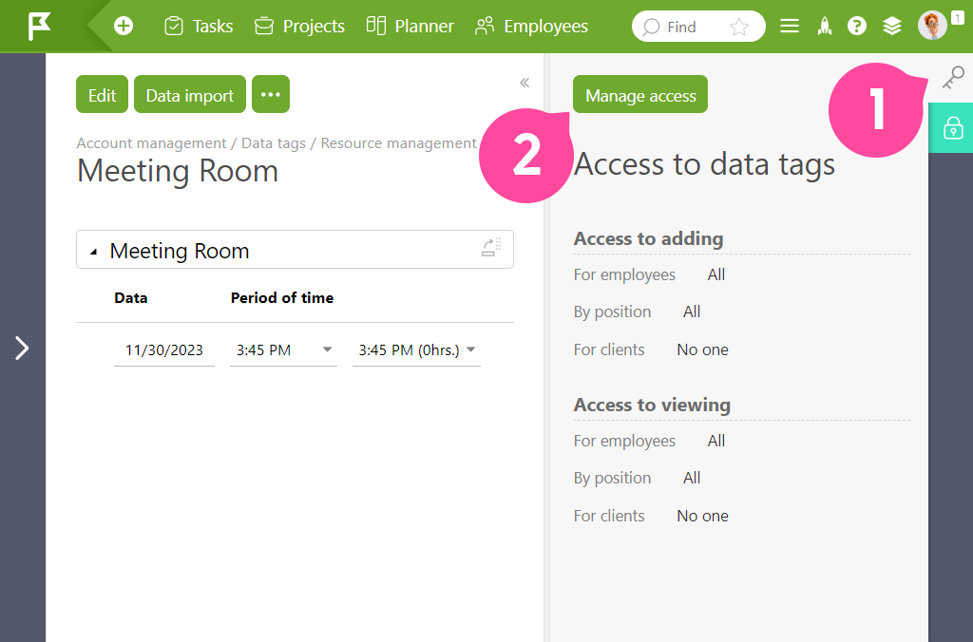Click the 11/30/2023 date field
Image resolution: width=973 pixels, height=642 pixels.
coord(164,350)
